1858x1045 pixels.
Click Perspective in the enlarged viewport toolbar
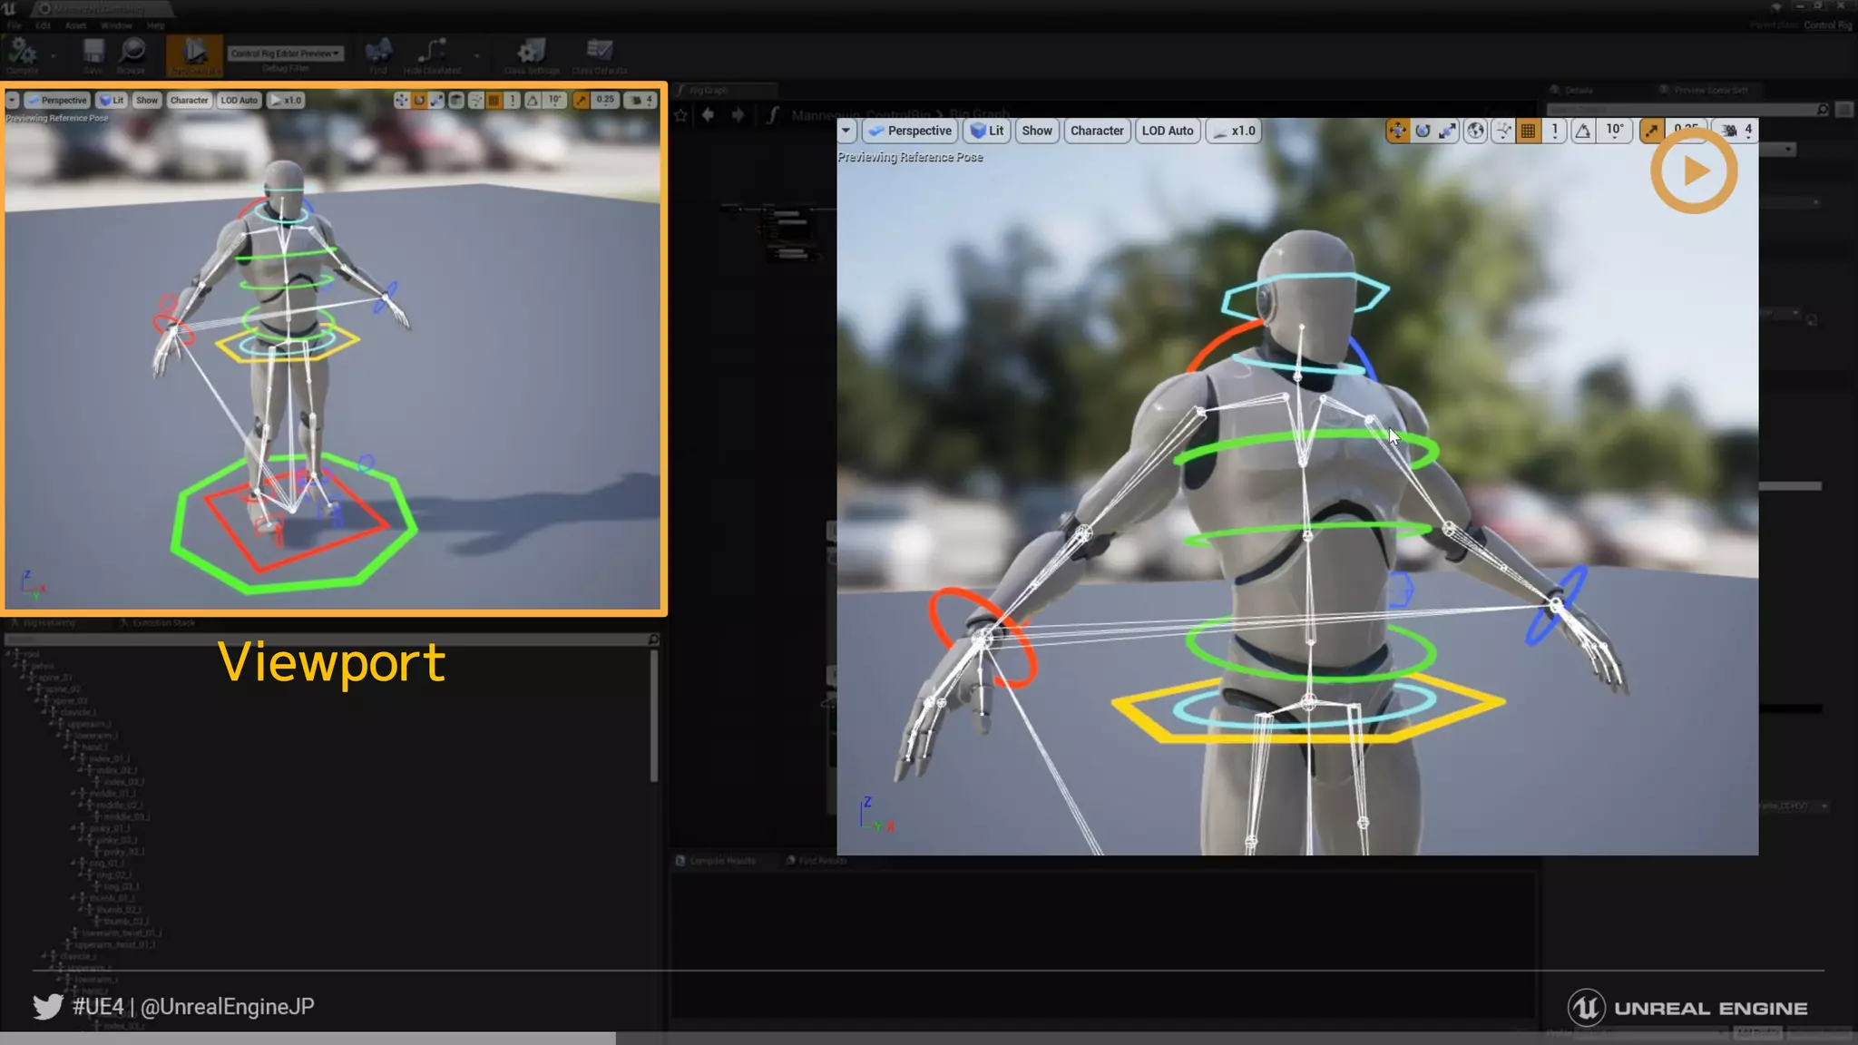(910, 131)
